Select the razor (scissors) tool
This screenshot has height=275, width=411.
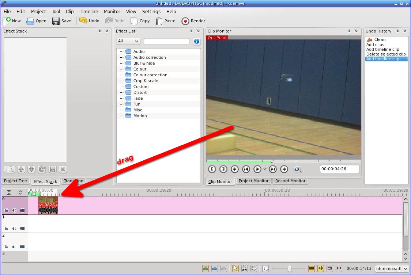245,268
